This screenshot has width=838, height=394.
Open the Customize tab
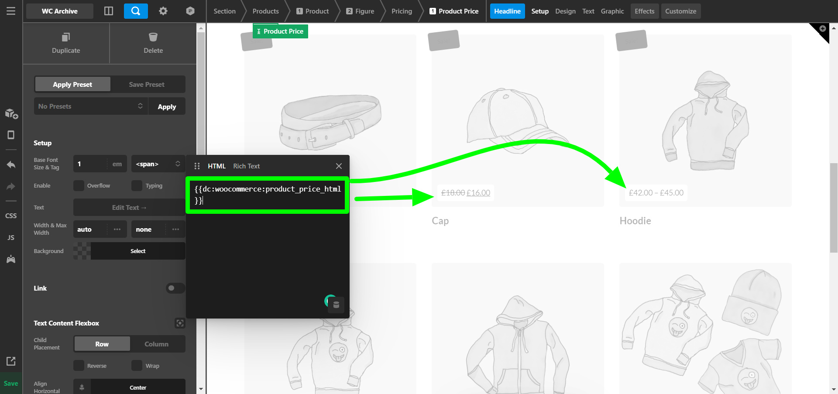click(681, 11)
